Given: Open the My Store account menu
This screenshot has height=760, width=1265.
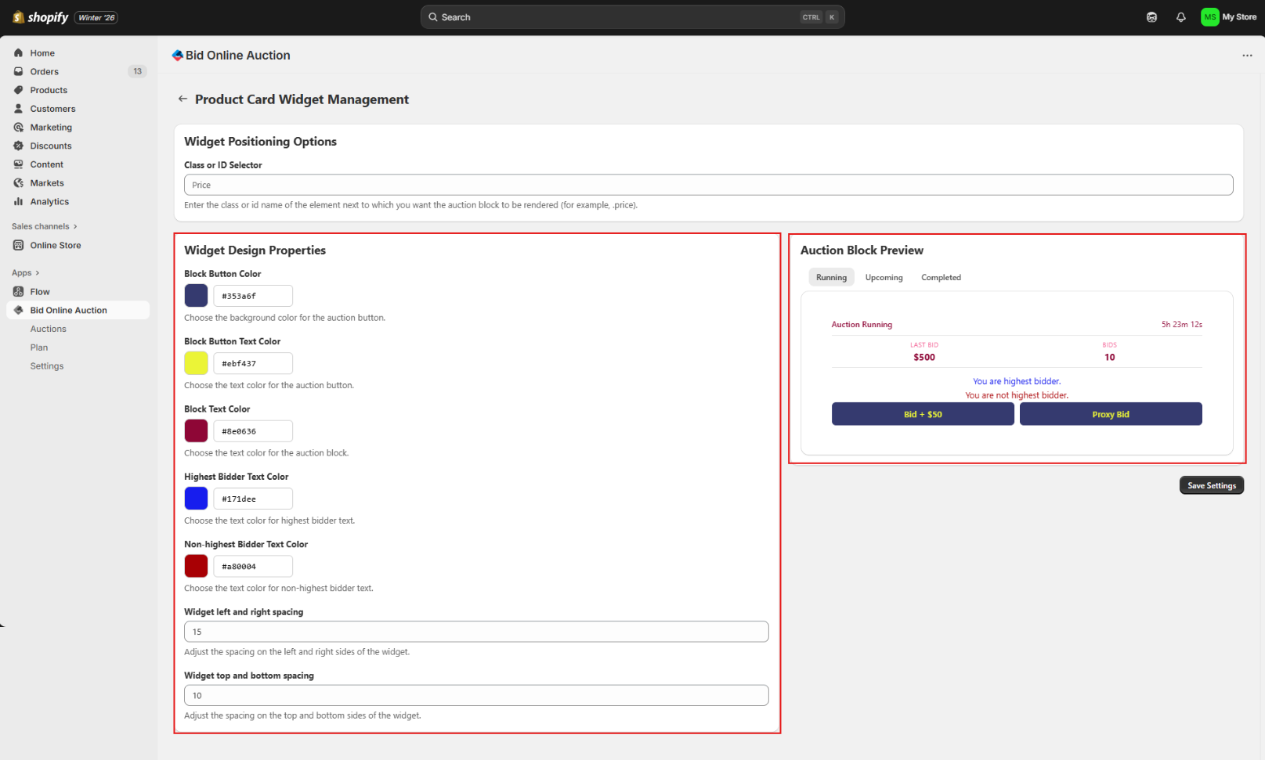Looking at the screenshot, I should 1228,17.
